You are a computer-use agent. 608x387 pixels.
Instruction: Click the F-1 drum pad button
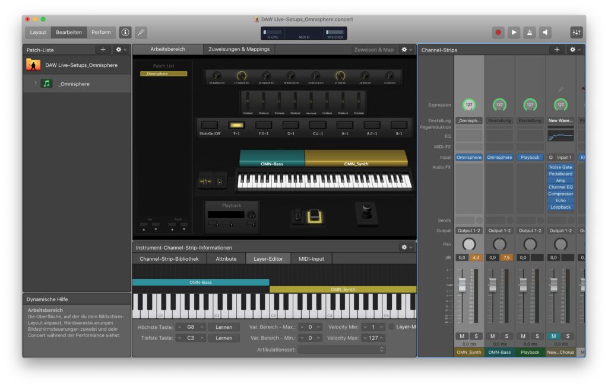236,125
